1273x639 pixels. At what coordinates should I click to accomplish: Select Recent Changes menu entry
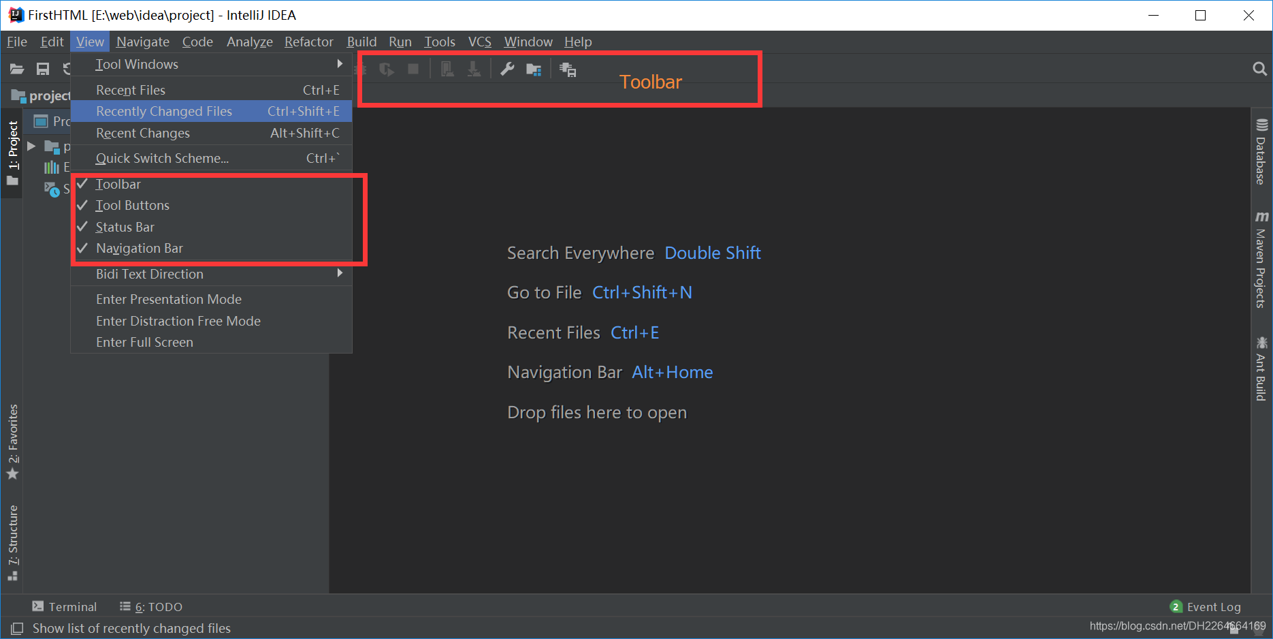pos(211,133)
